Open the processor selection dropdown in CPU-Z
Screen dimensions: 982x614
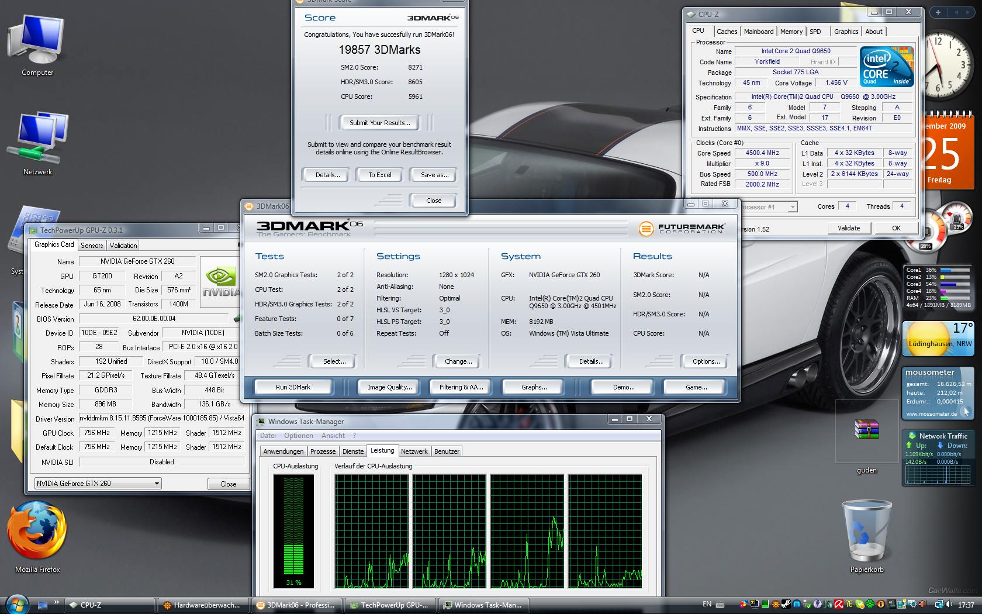point(792,207)
